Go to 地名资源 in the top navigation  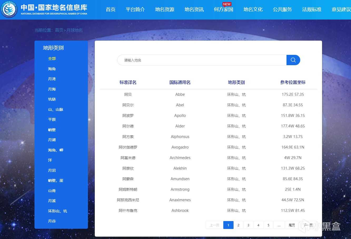(x=165, y=9)
